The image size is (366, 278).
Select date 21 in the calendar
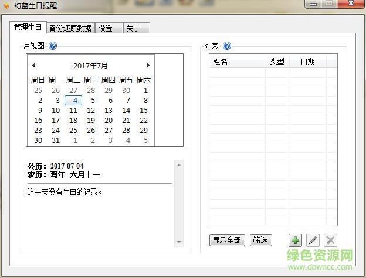click(x=126, y=121)
